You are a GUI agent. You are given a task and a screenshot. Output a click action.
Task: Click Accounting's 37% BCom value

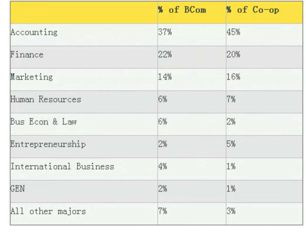point(165,32)
